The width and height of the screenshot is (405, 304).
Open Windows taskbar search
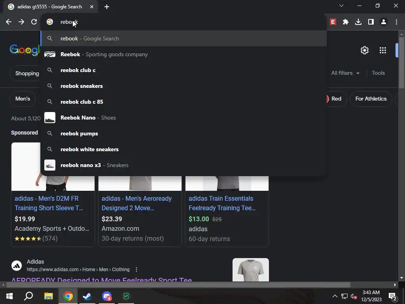pos(28,296)
